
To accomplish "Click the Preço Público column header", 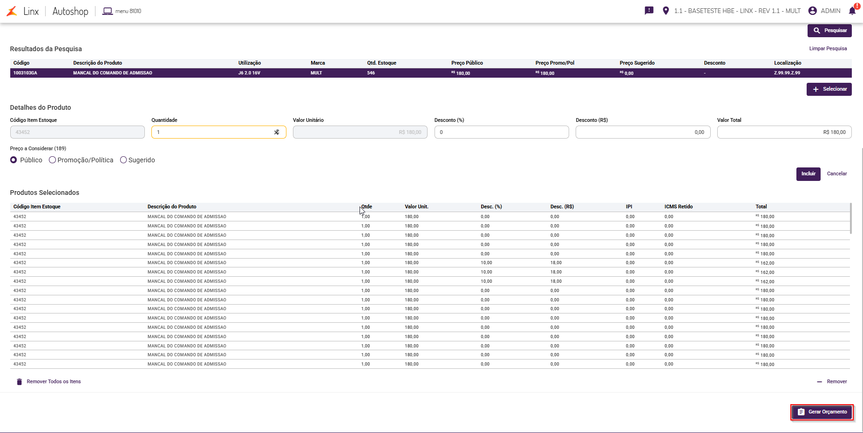I will 467,63.
